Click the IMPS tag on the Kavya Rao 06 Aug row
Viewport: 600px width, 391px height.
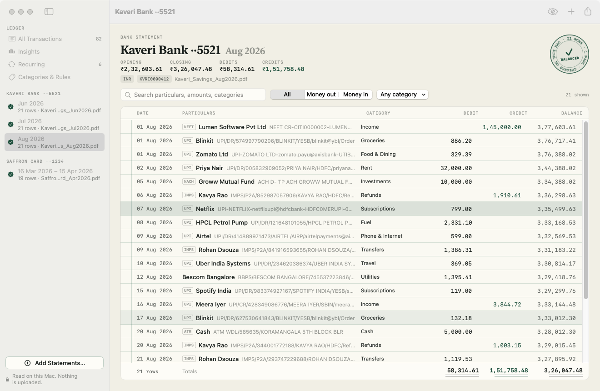tap(189, 195)
